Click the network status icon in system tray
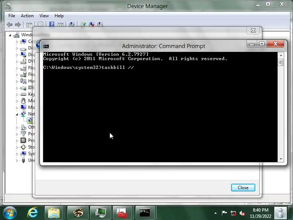This screenshot has height=220, width=293. coord(233,213)
